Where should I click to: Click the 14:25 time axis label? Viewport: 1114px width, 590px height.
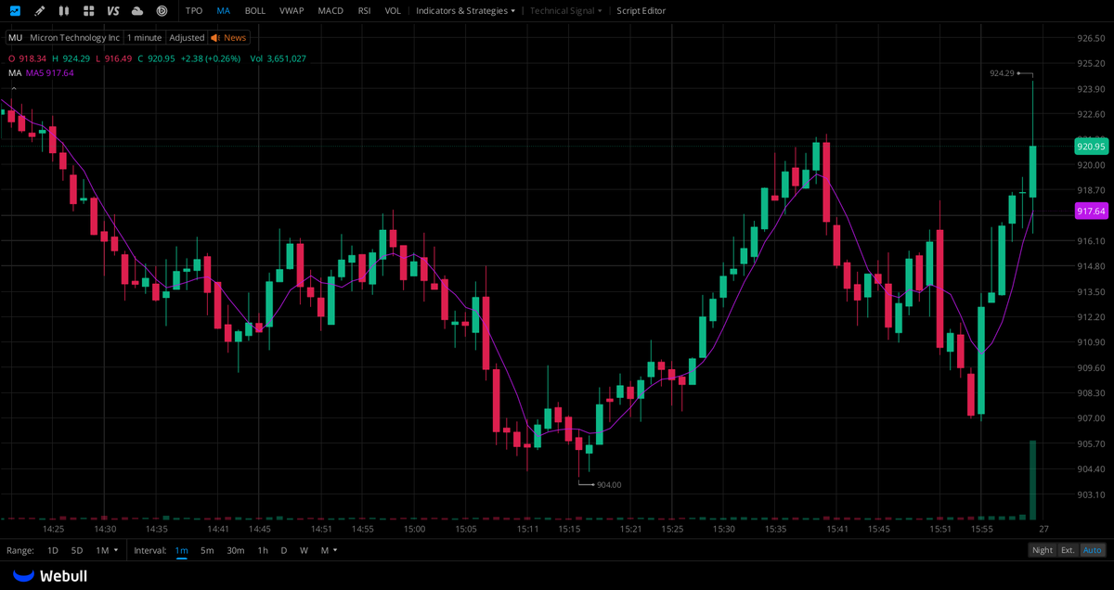click(53, 529)
